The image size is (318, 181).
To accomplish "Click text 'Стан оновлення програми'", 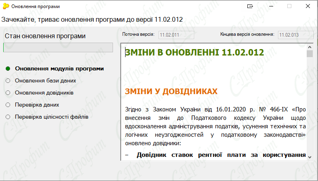I will pyautogui.click(x=45, y=36).
